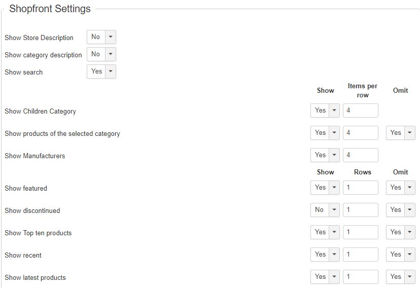
Task: Click the Rows field for Show featured
Action: 361,188
